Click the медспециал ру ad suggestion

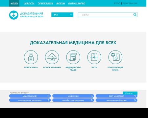(30, 96)
